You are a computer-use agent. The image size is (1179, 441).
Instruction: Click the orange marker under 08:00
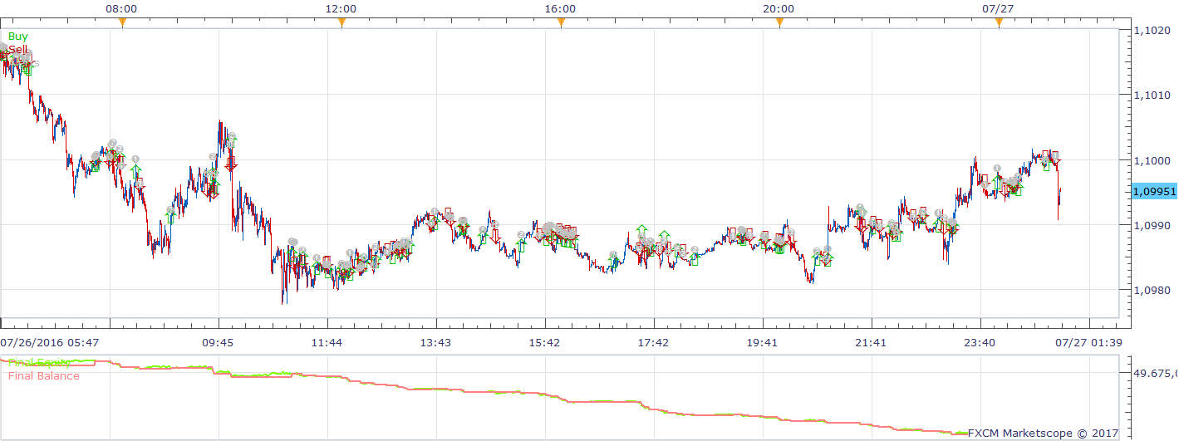(x=122, y=23)
